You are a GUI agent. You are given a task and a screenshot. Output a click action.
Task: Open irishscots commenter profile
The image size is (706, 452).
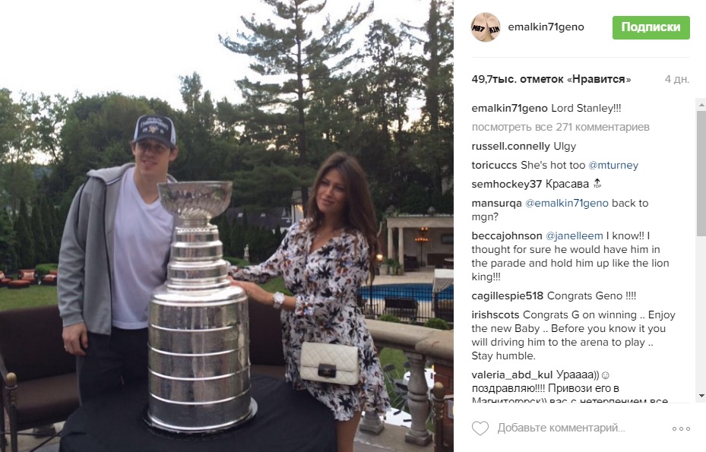495,315
